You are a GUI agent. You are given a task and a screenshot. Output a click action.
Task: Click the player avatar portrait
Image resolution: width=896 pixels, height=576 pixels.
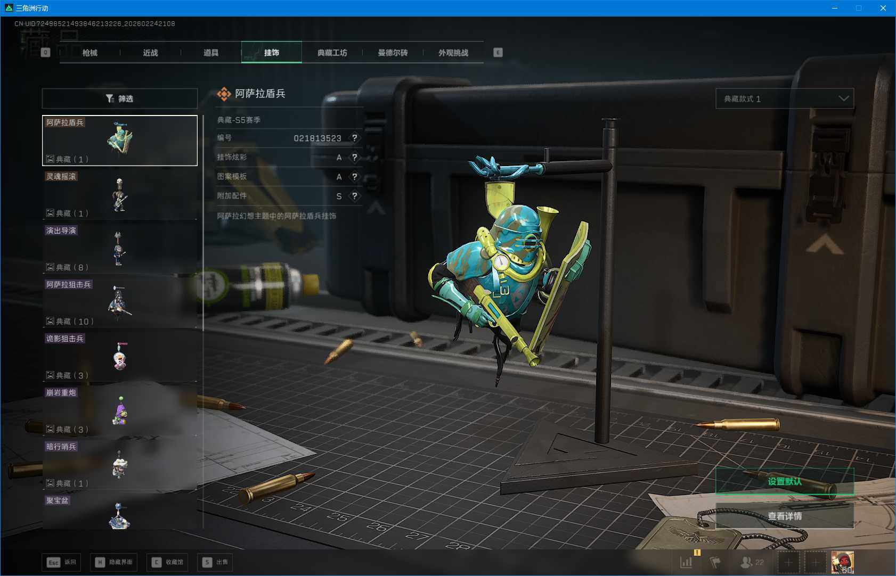pyautogui.click(x=842, y=562)
